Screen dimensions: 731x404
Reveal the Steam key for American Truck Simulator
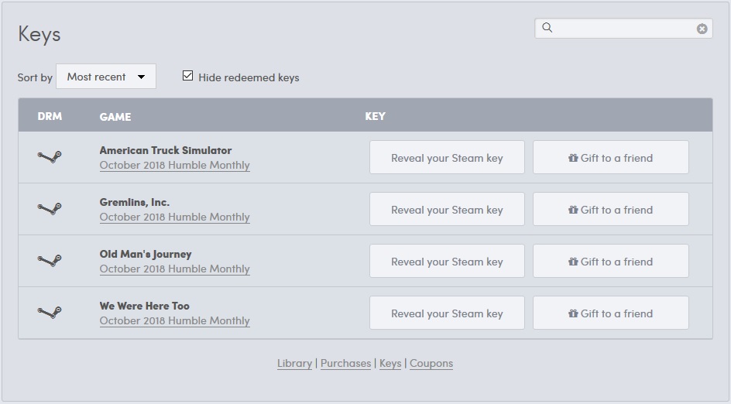[x=447, y=158]
